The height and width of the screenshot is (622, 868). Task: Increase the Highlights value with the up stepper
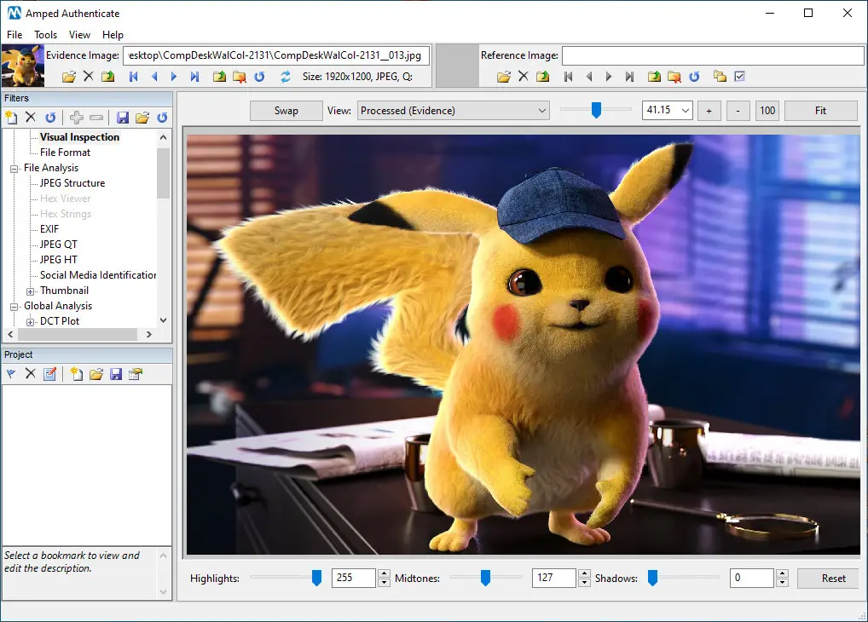pos(384,573)
